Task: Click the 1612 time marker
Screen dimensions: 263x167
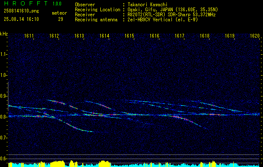Action: 54,35
